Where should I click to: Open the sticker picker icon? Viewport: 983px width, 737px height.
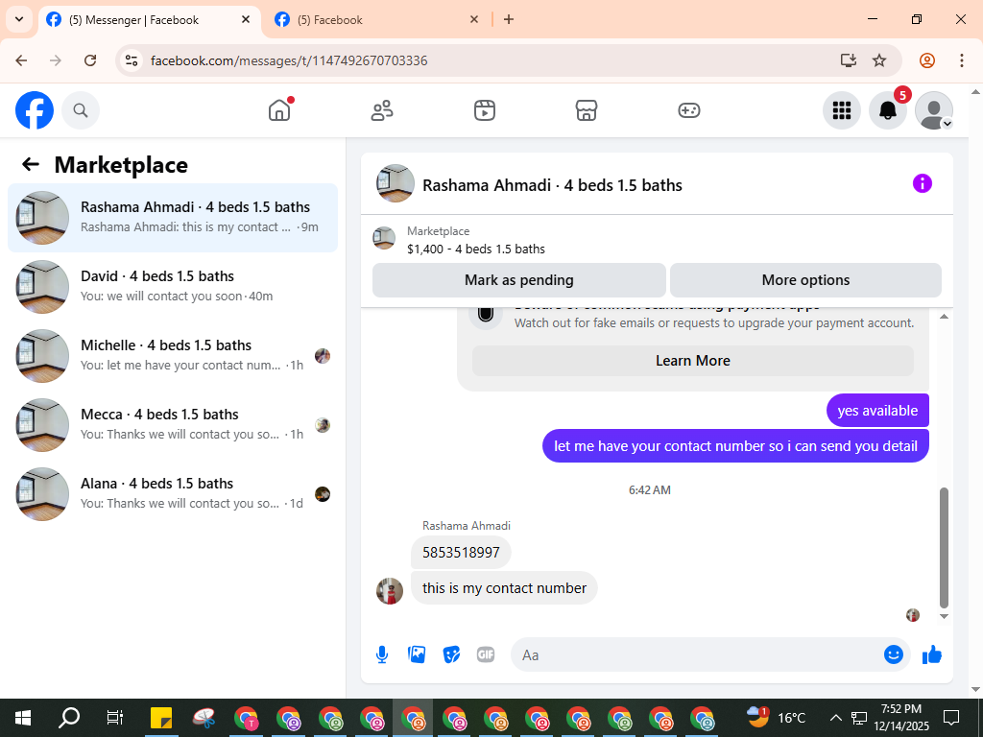451,654
